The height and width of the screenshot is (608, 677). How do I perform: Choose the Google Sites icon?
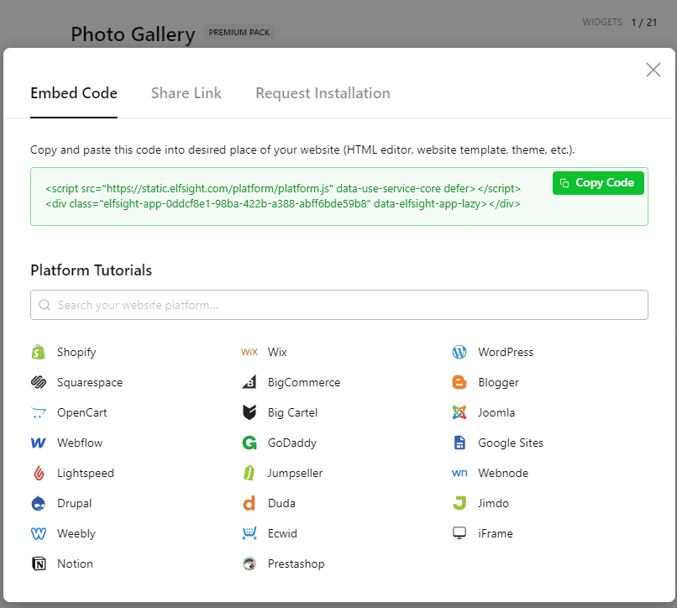(459, 443)
